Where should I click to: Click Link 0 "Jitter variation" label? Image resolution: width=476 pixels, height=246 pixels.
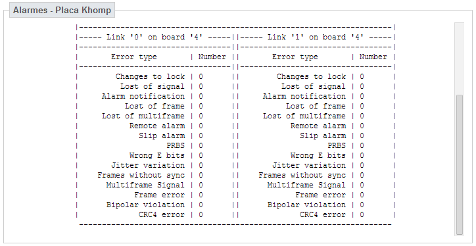tap(148, 165)
